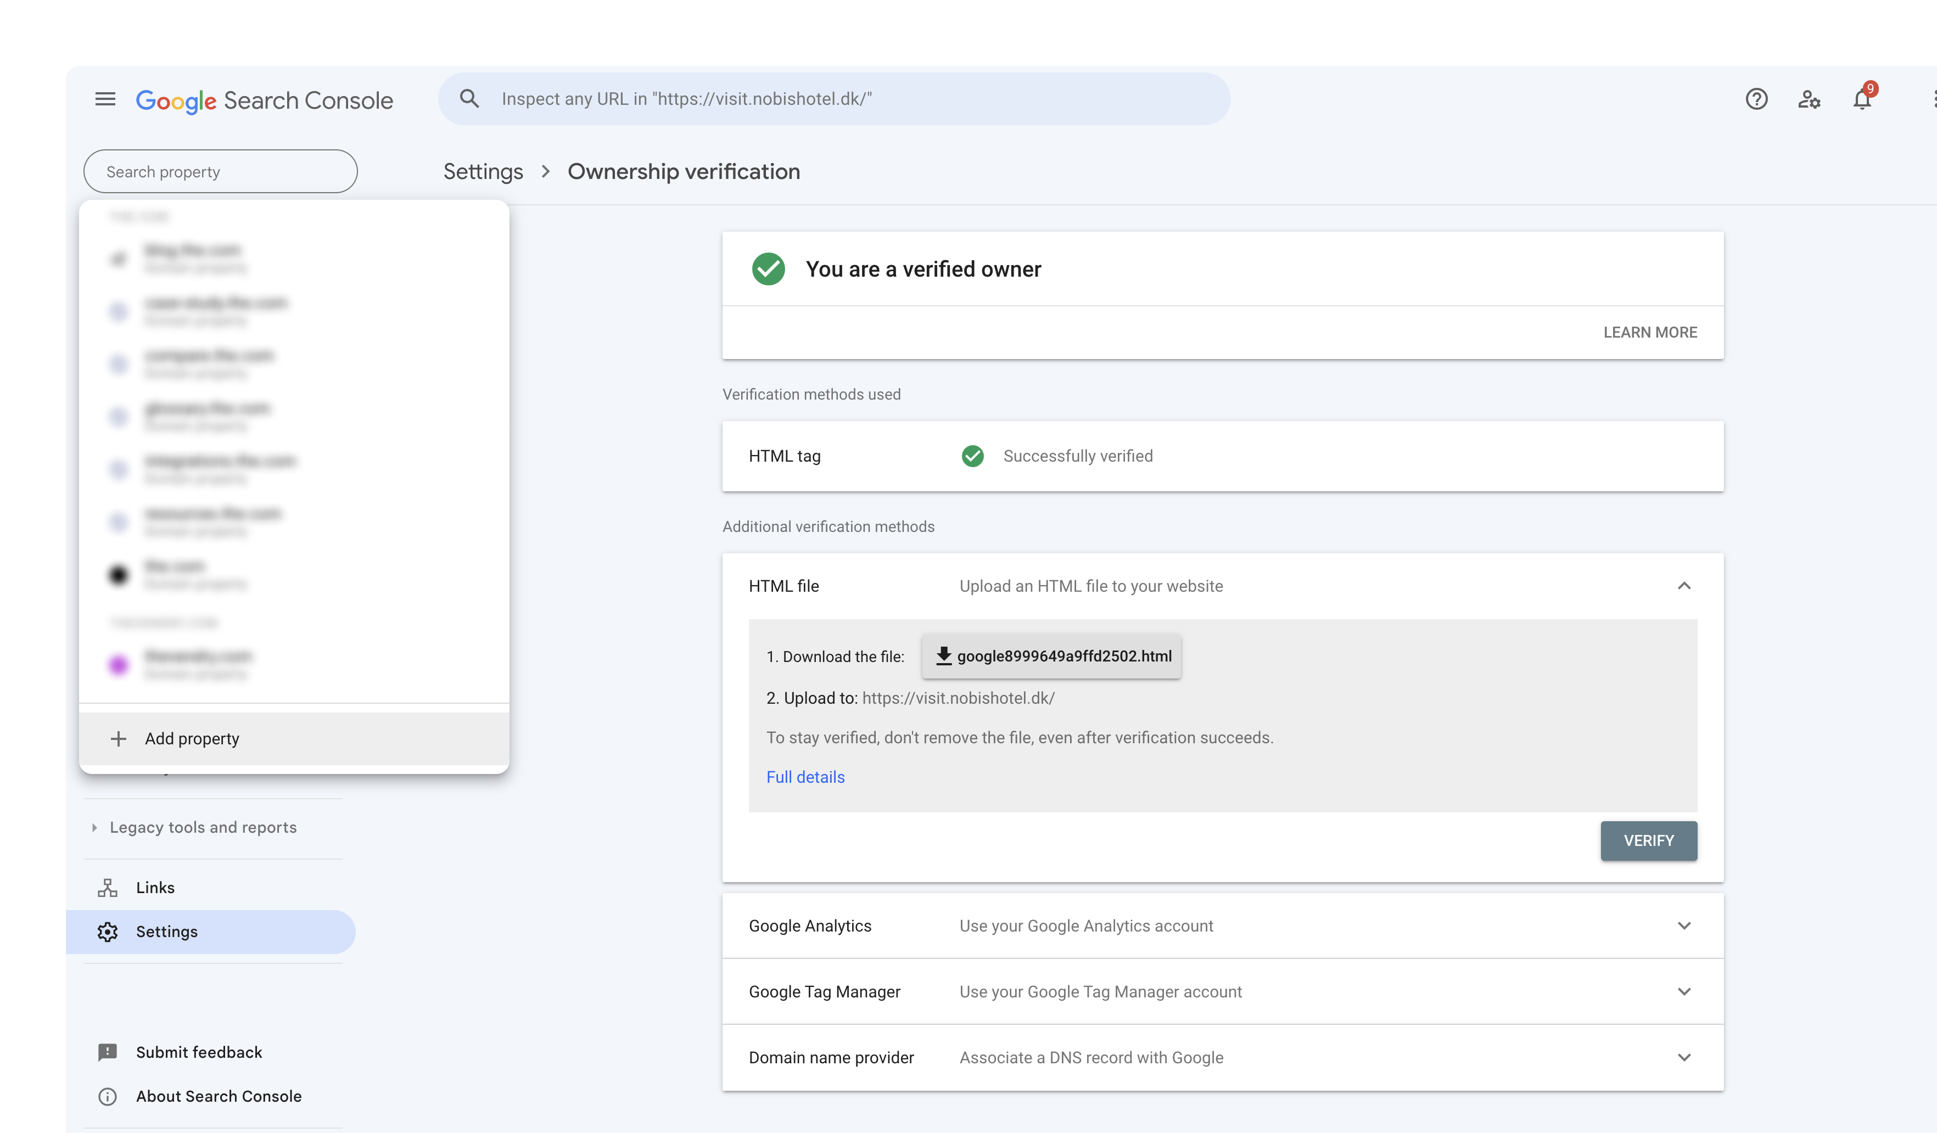
Task: Click Add property in dropdown
Action: click(294, 739)
